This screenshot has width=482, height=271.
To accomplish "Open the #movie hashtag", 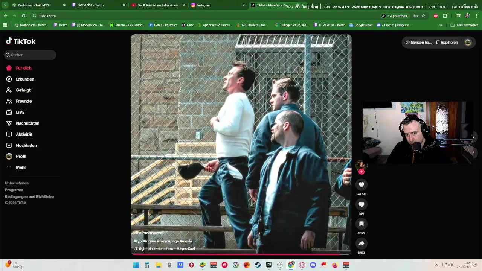I will 186,241.
